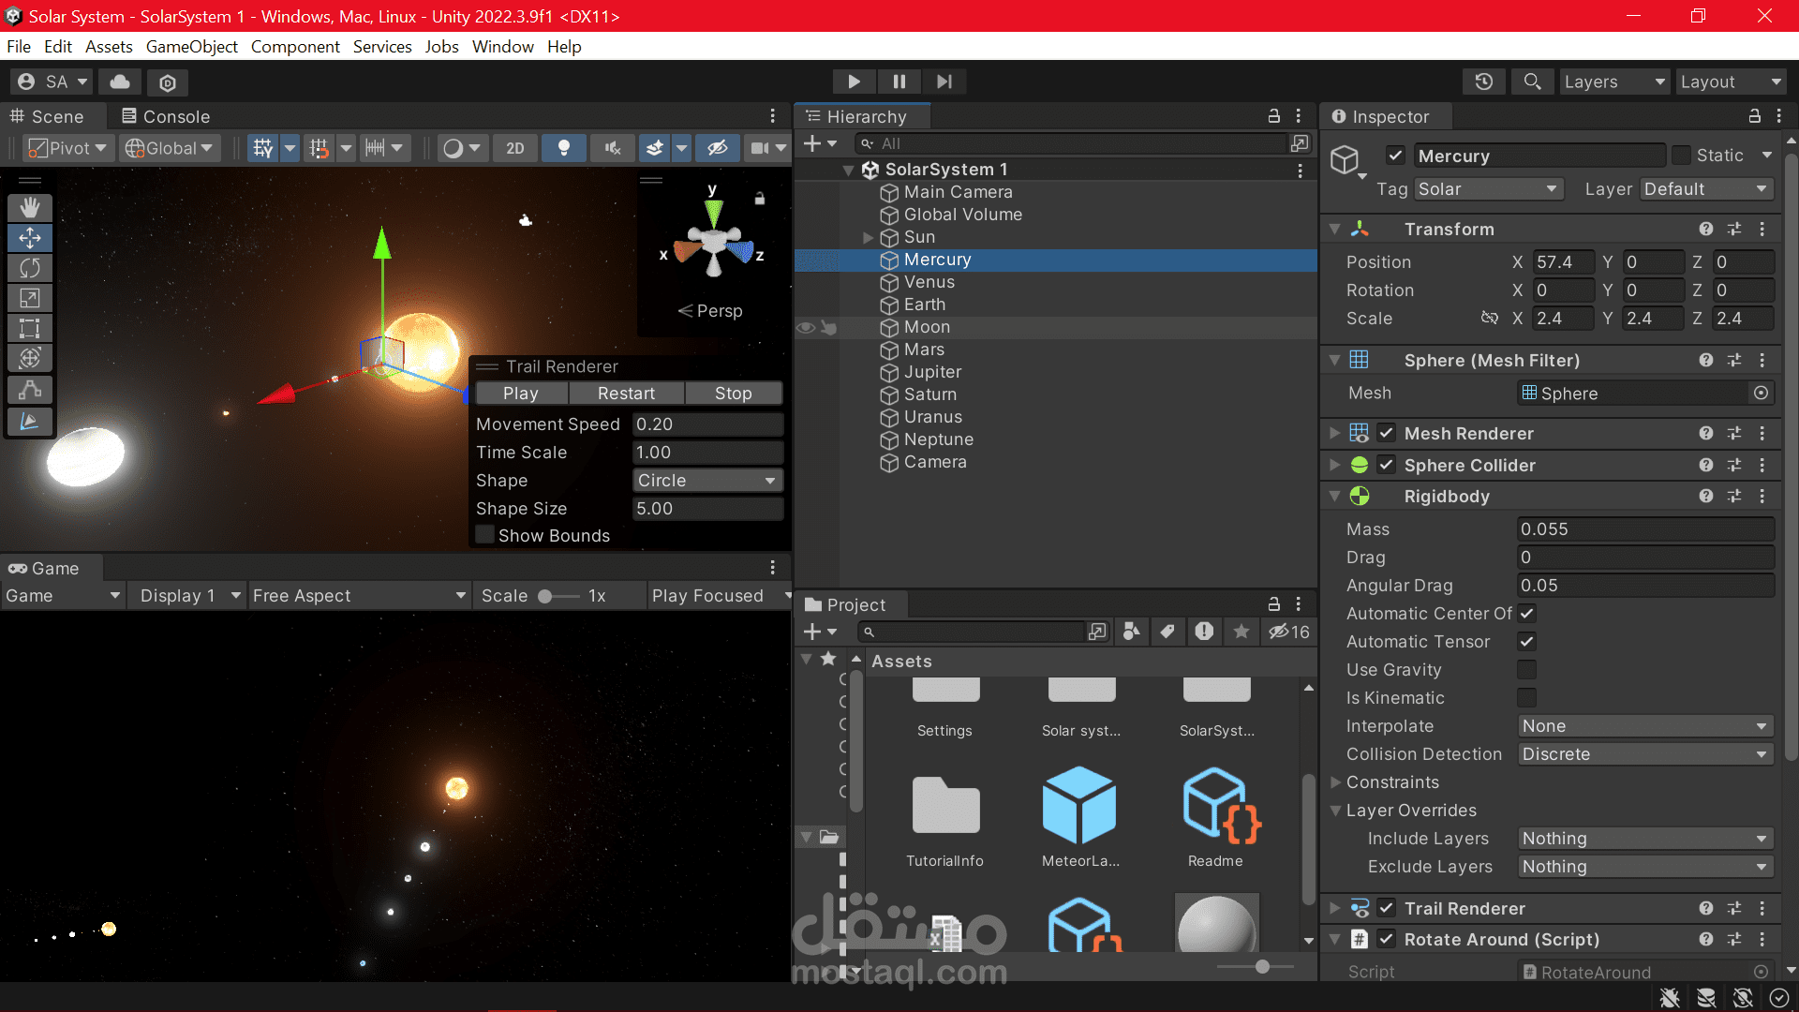Open Undo History icon
Screen dimensions: 1799x1012
click(x=1483, y=82)
